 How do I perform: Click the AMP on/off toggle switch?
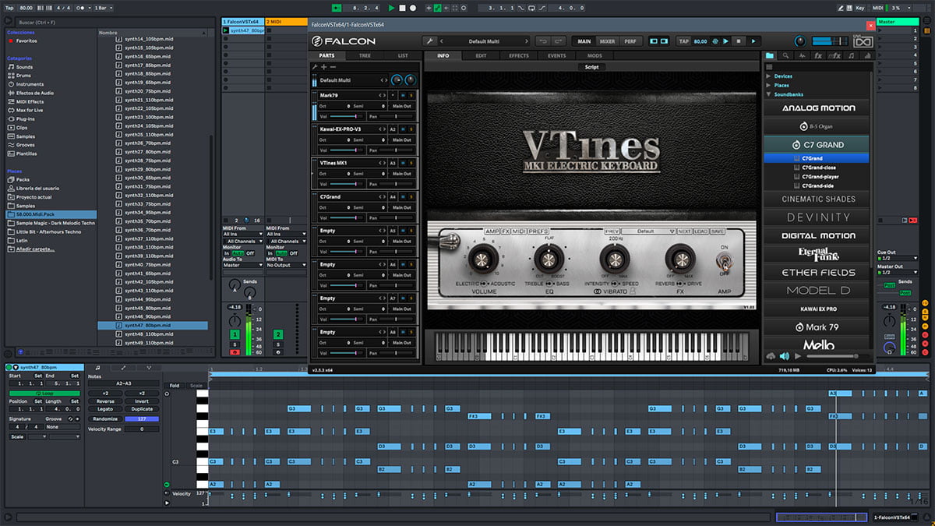click(x=724, y=260)
